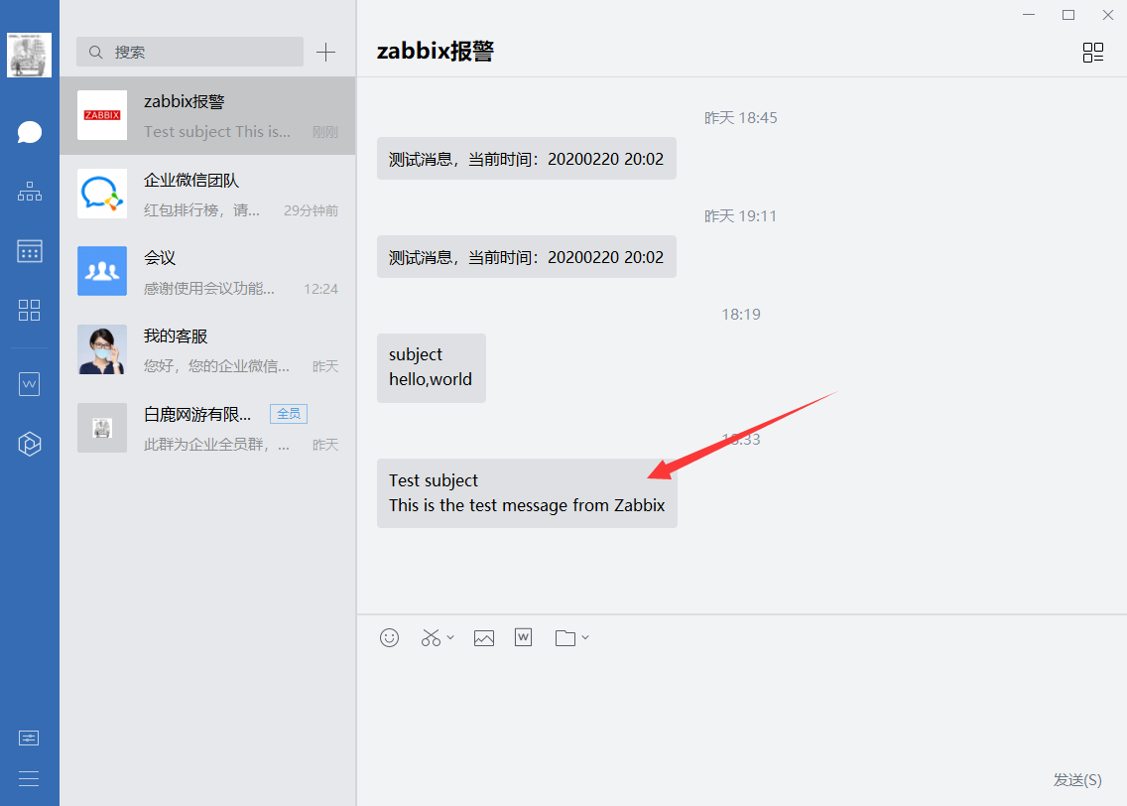Click the 18:19 timestamp
1127x806 pixels.
741,315
